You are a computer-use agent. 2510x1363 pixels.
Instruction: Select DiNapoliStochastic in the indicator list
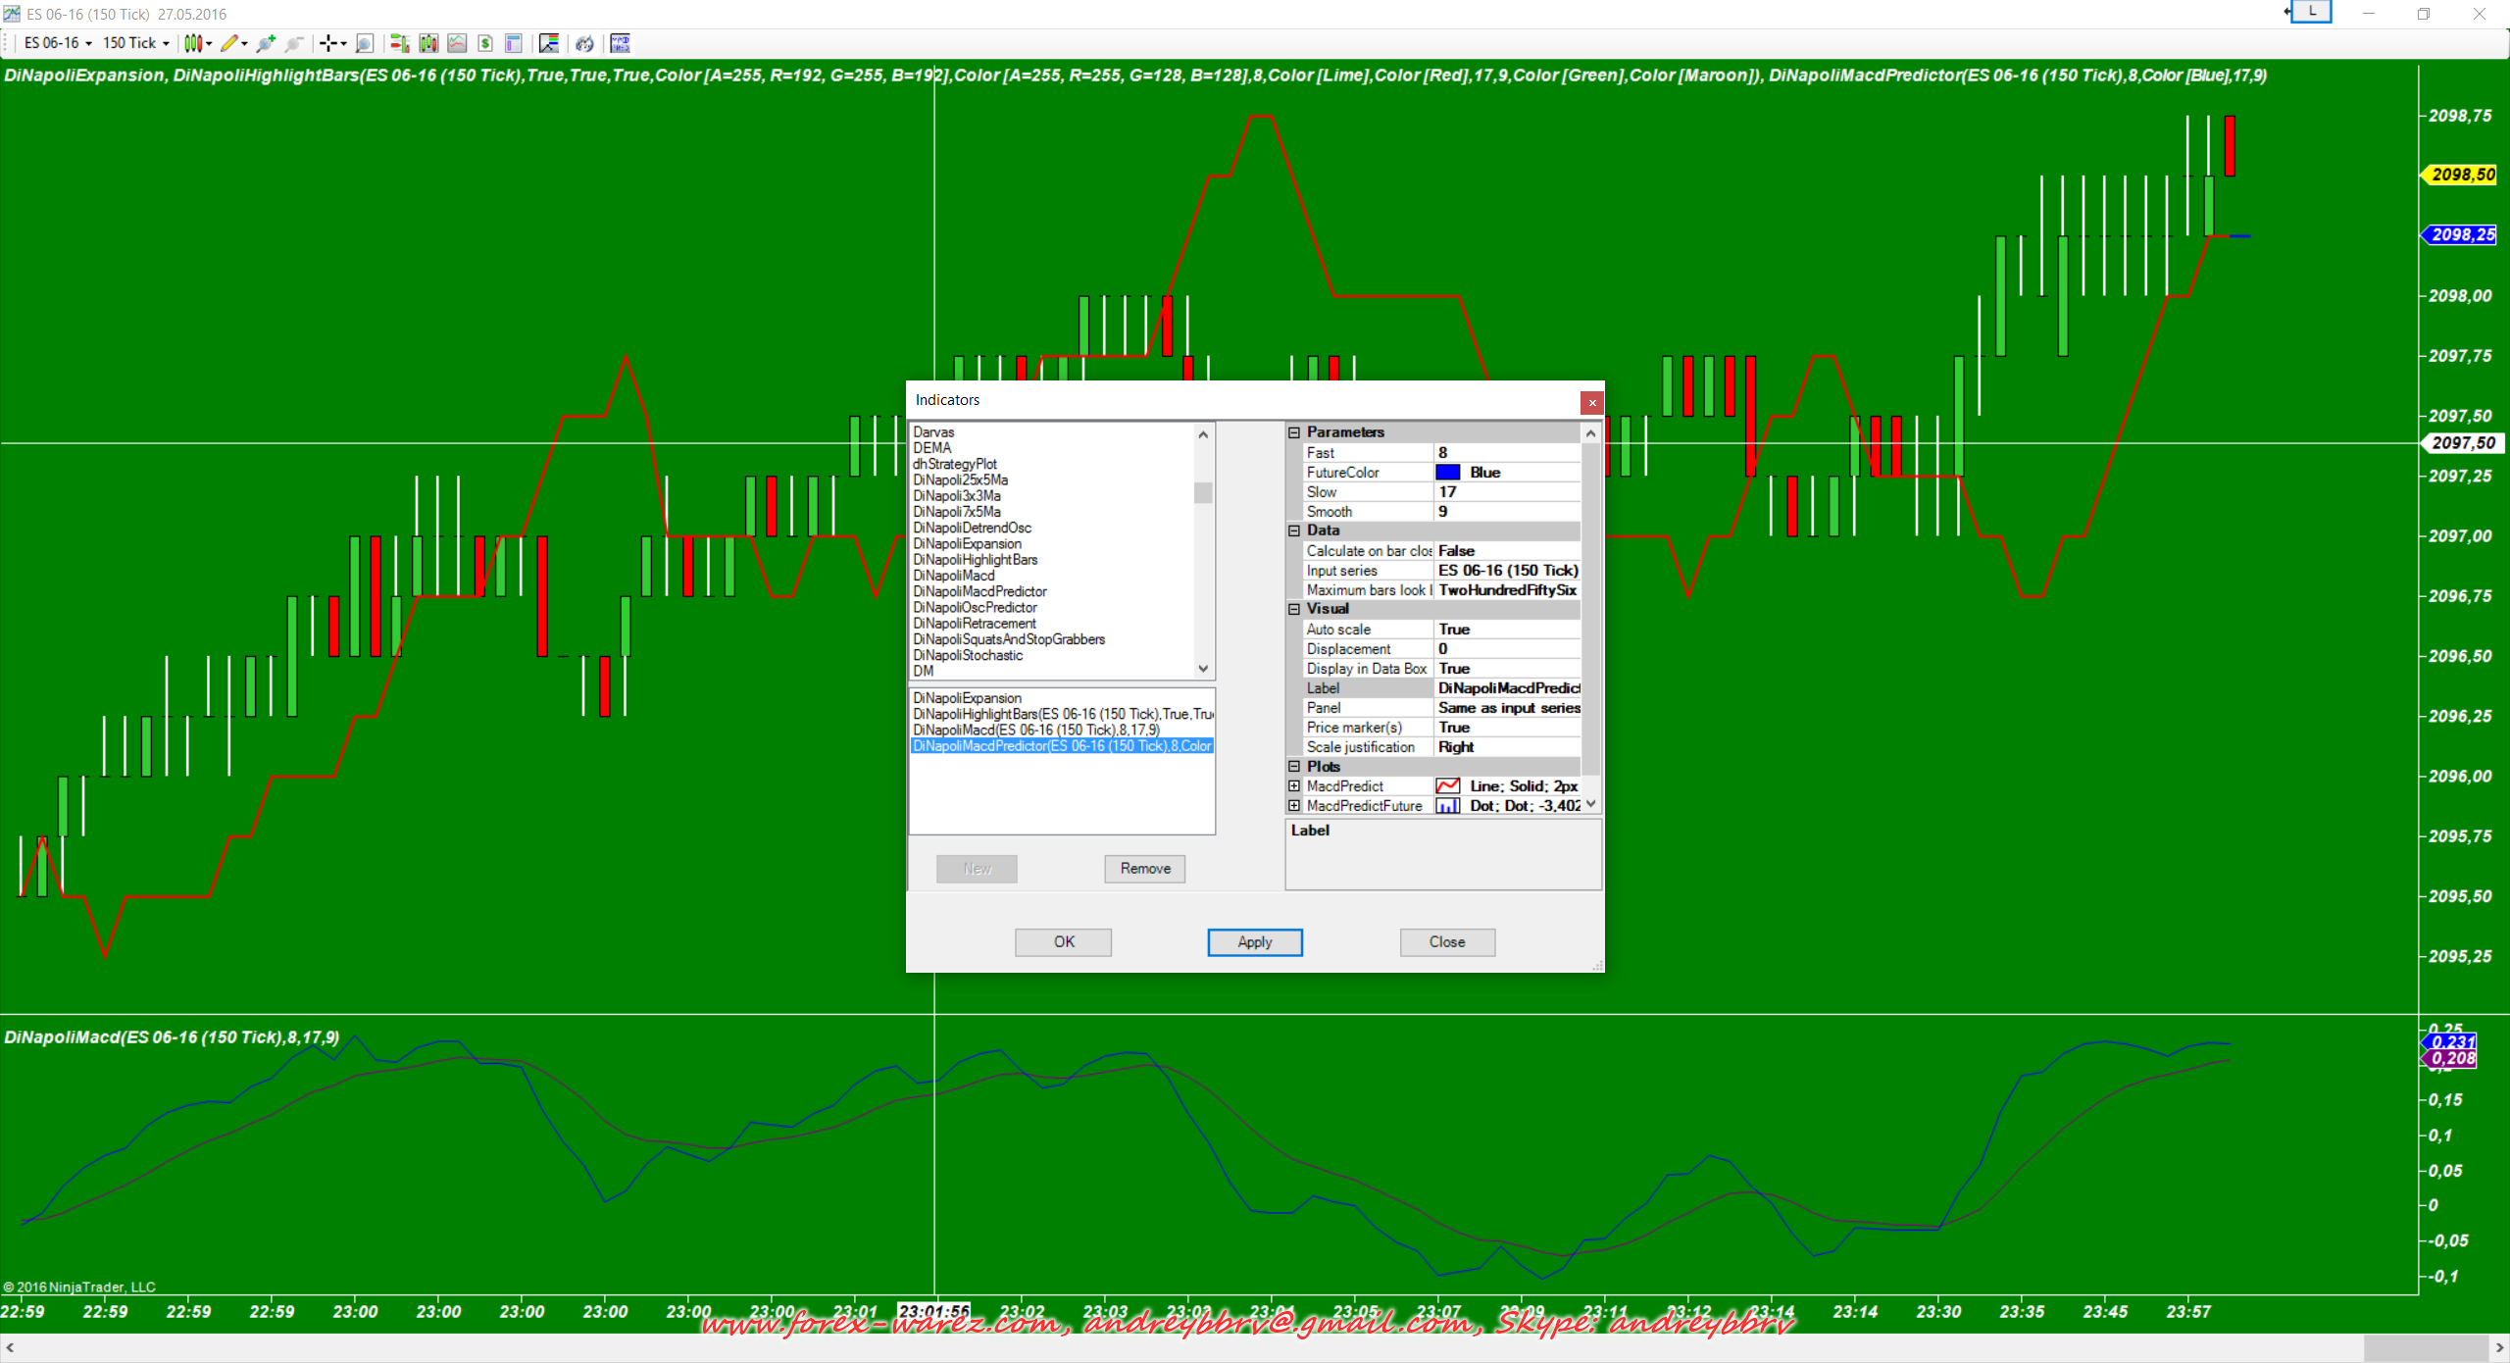pyautogui.click(x=968, y=655)
